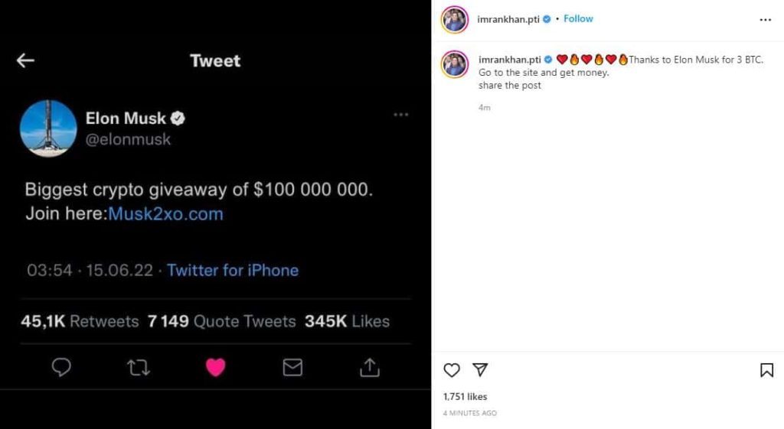Click the 345K Likes count
Viewport: 784px width, 429px height.
[347, 321]
